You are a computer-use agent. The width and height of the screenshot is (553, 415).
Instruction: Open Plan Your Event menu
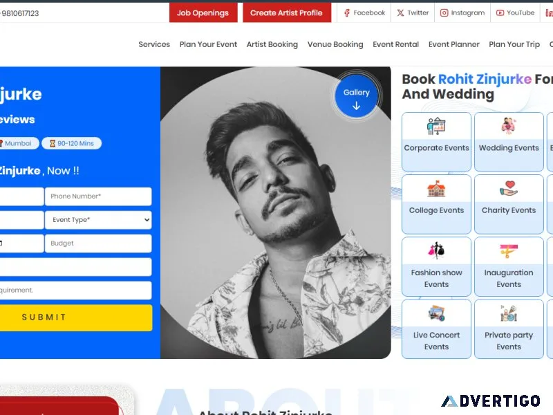click(208, 44)
